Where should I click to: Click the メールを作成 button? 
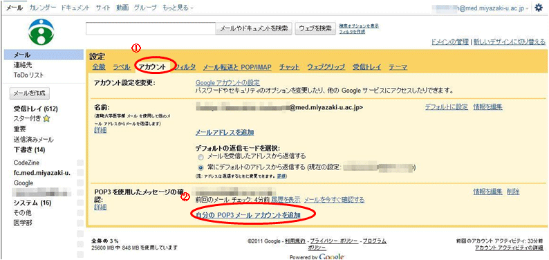30,93
